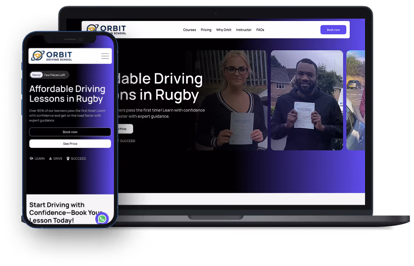
Task: Click the Orbit Driving School logo on phone
Action: click(x=52, y=56)
